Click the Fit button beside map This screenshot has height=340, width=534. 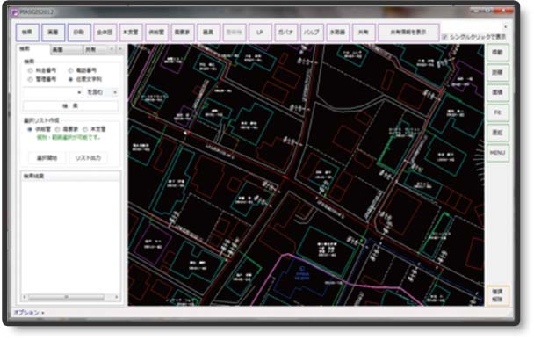click(x=497, y=112)
